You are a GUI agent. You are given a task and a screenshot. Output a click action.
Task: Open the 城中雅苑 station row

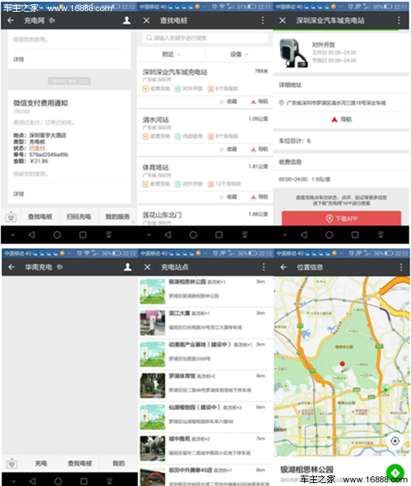point(205,448)
